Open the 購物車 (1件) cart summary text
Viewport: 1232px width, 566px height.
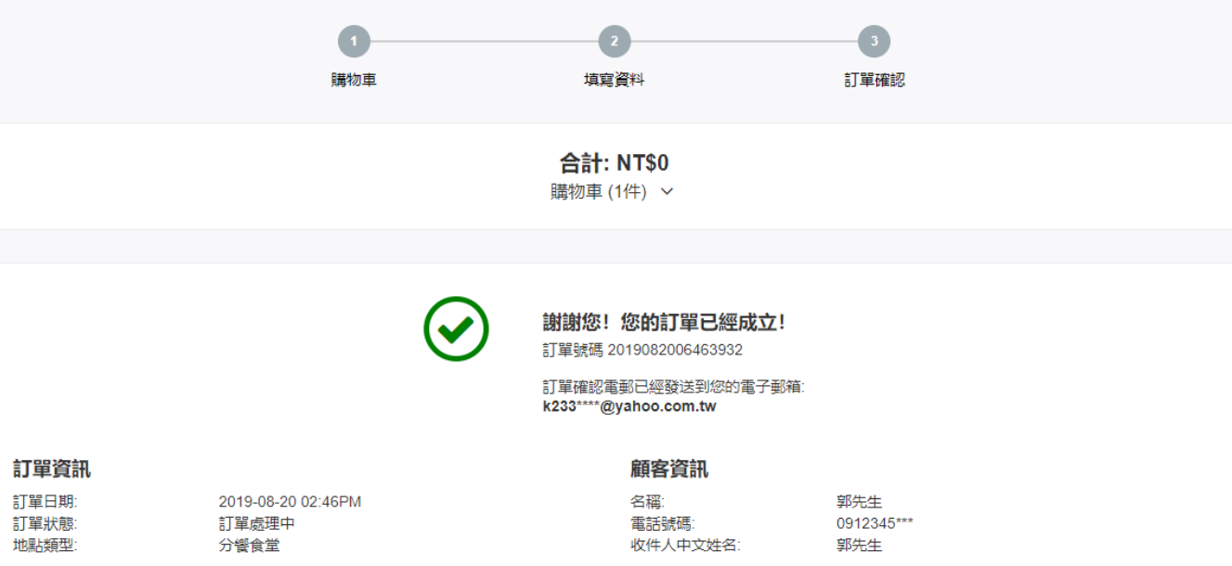click(x=598, y=192)
